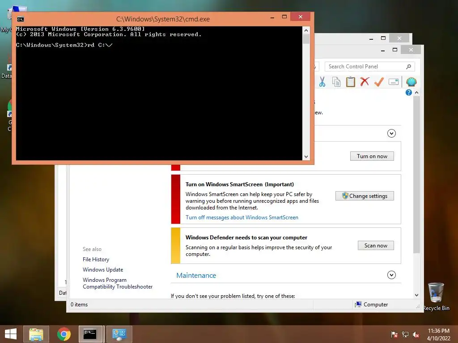458x343 pixels.
Task: Close the Action Center window
Action: click(411, 50)
